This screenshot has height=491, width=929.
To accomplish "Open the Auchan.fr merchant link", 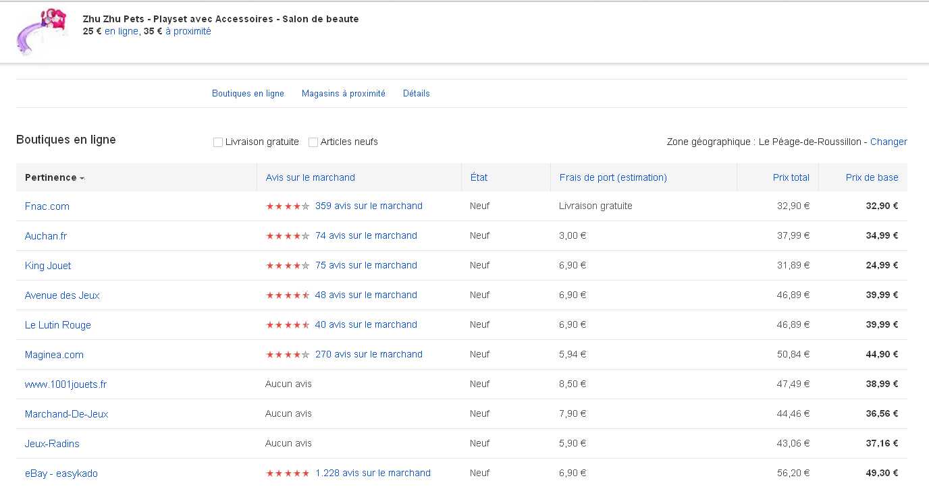I will point(46,236).
